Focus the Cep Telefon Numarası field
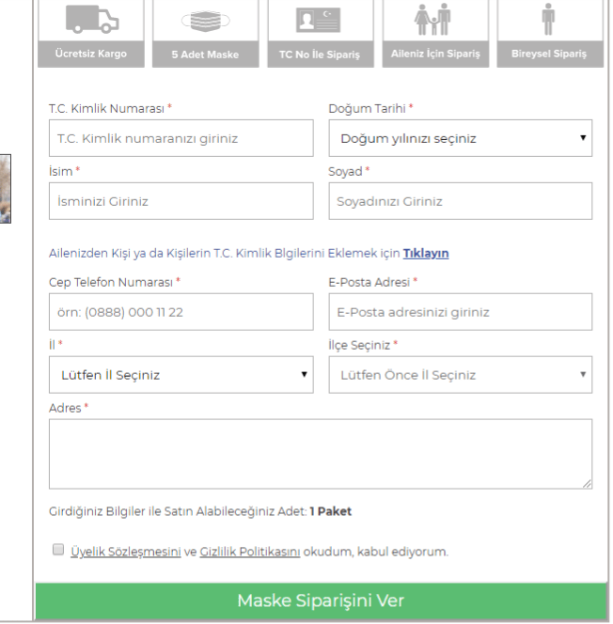The height and width of the screenshot is (624, 613). click(181, 312)
